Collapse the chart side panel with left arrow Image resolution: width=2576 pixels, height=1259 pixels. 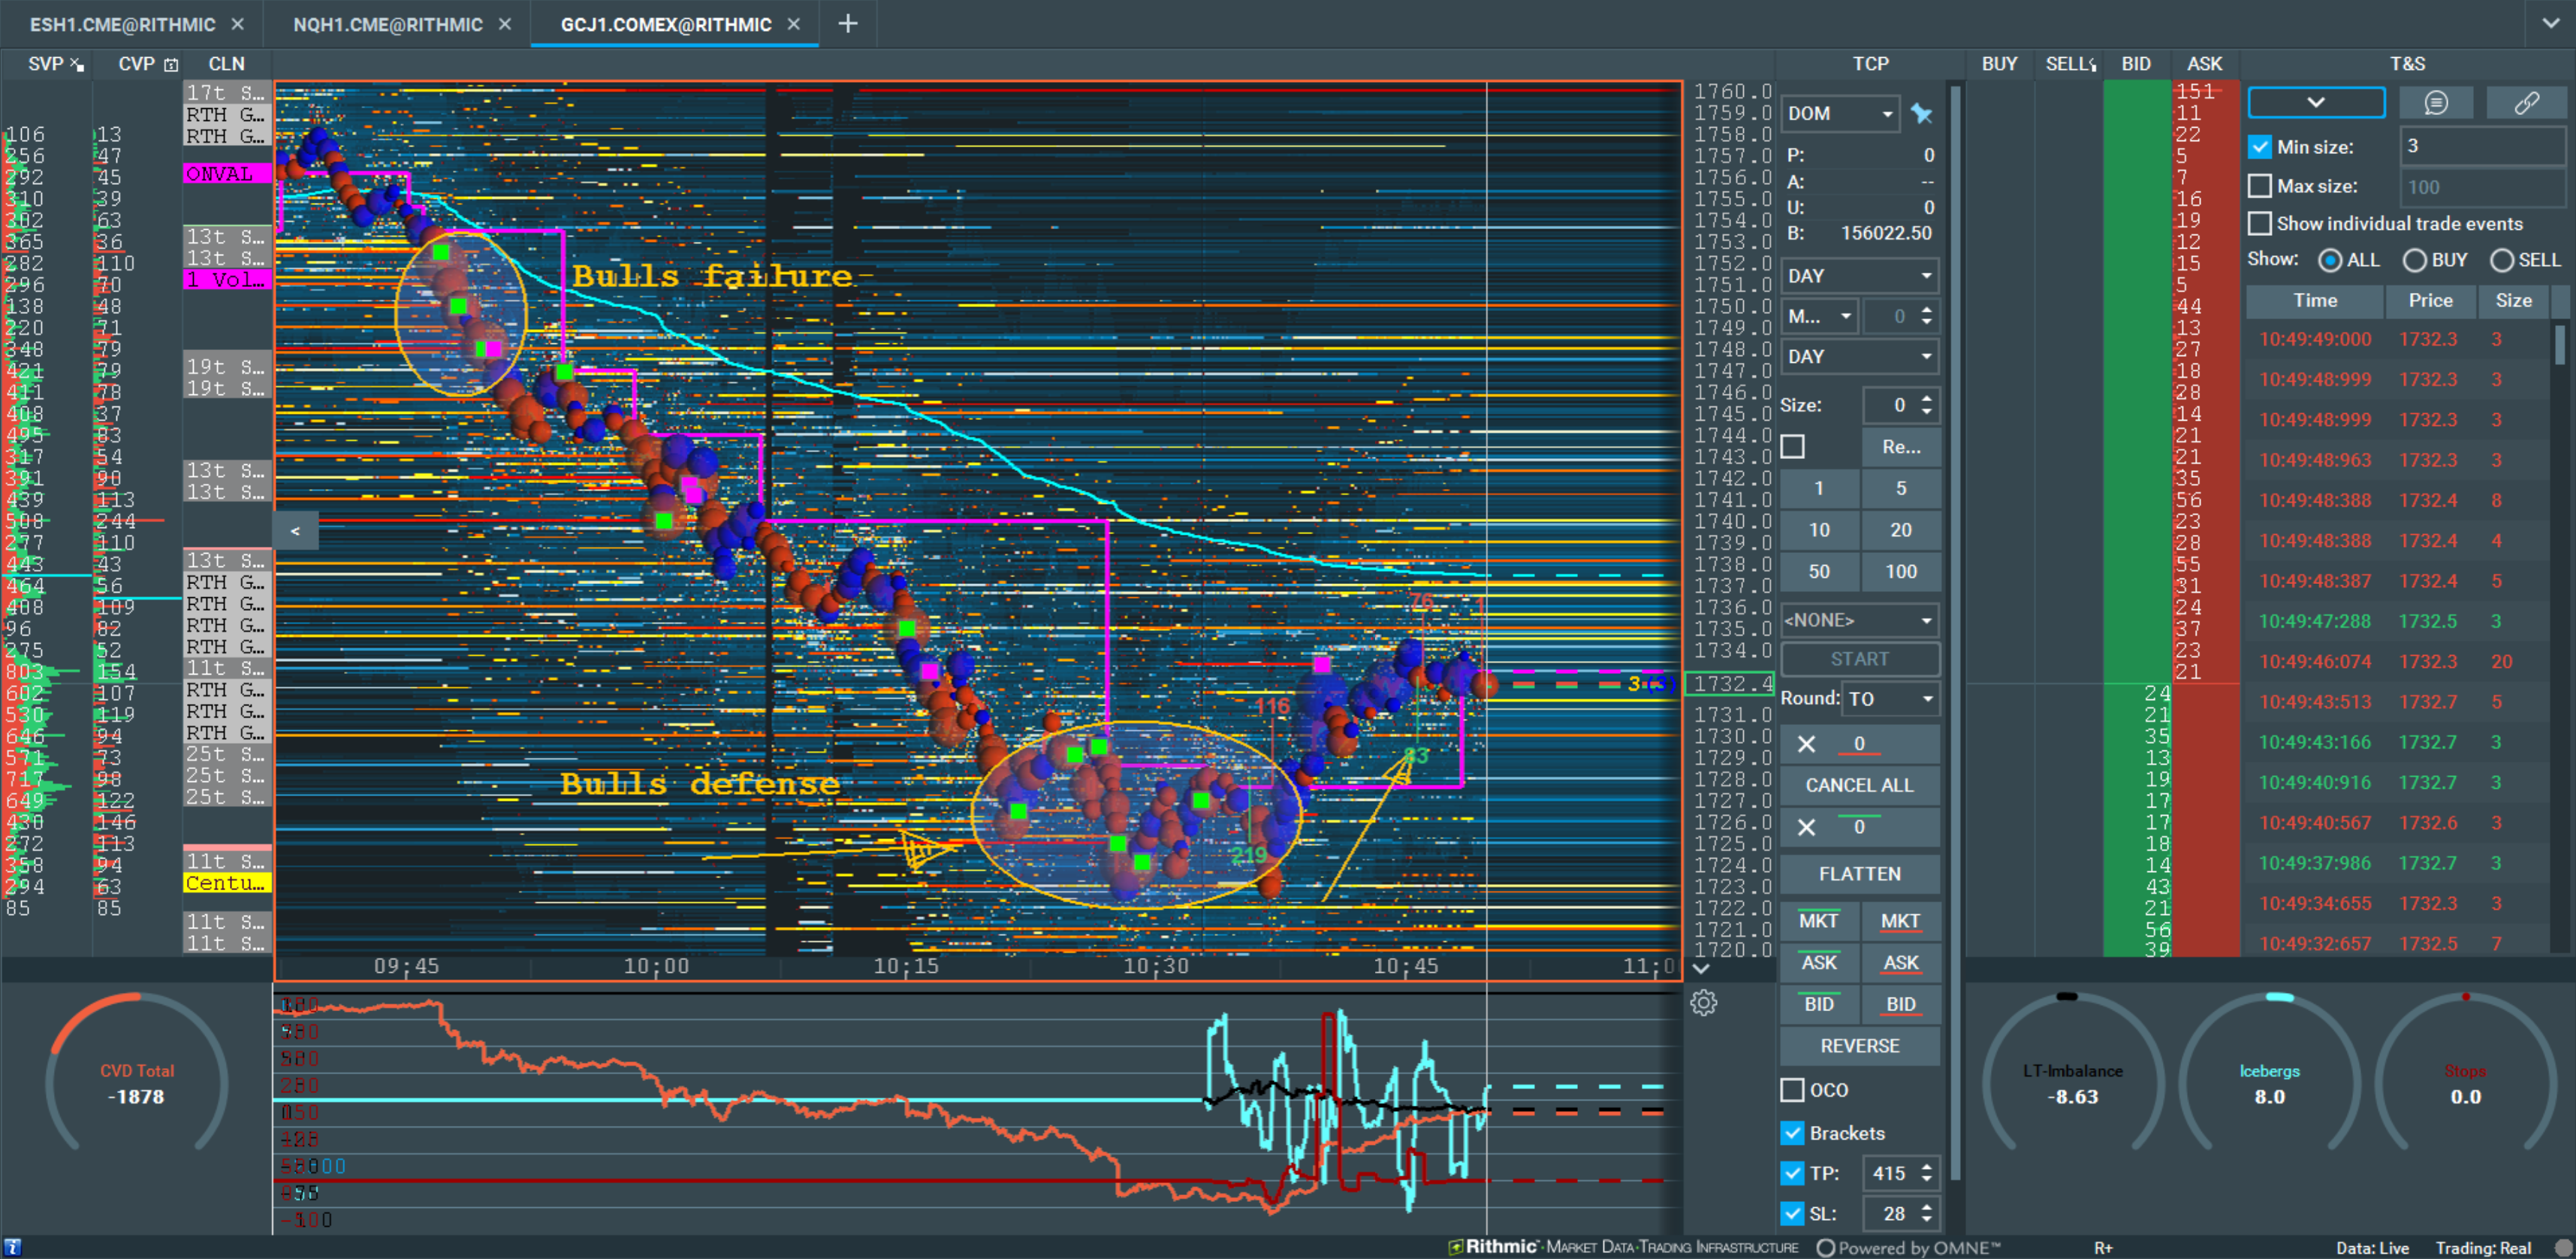tap(295, 531)
